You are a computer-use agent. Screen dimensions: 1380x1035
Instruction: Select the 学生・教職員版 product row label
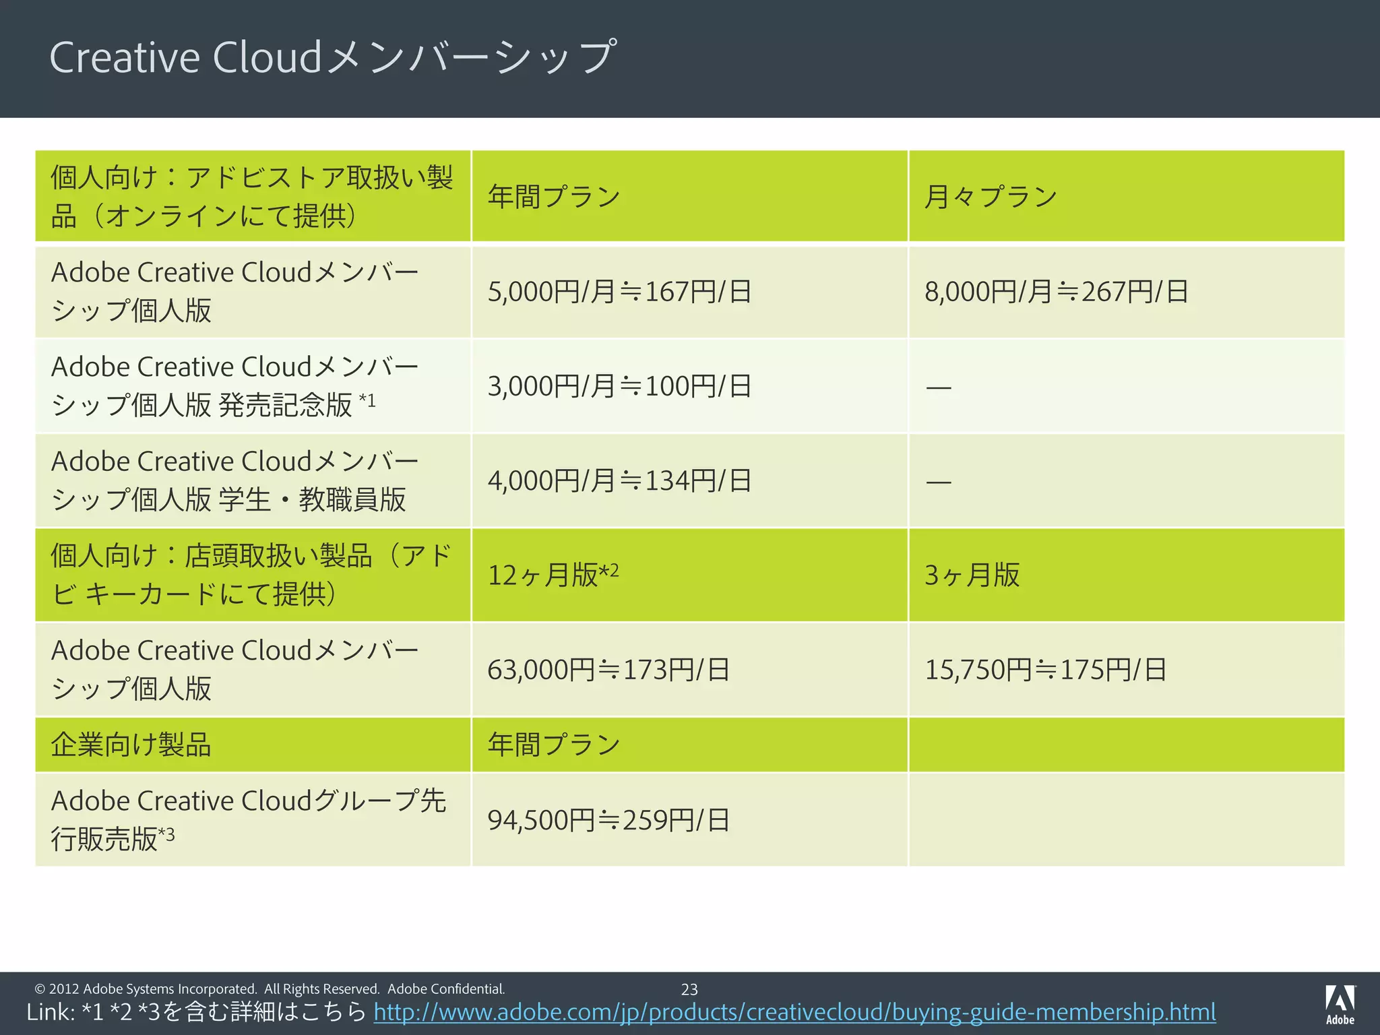click(235, 480)
